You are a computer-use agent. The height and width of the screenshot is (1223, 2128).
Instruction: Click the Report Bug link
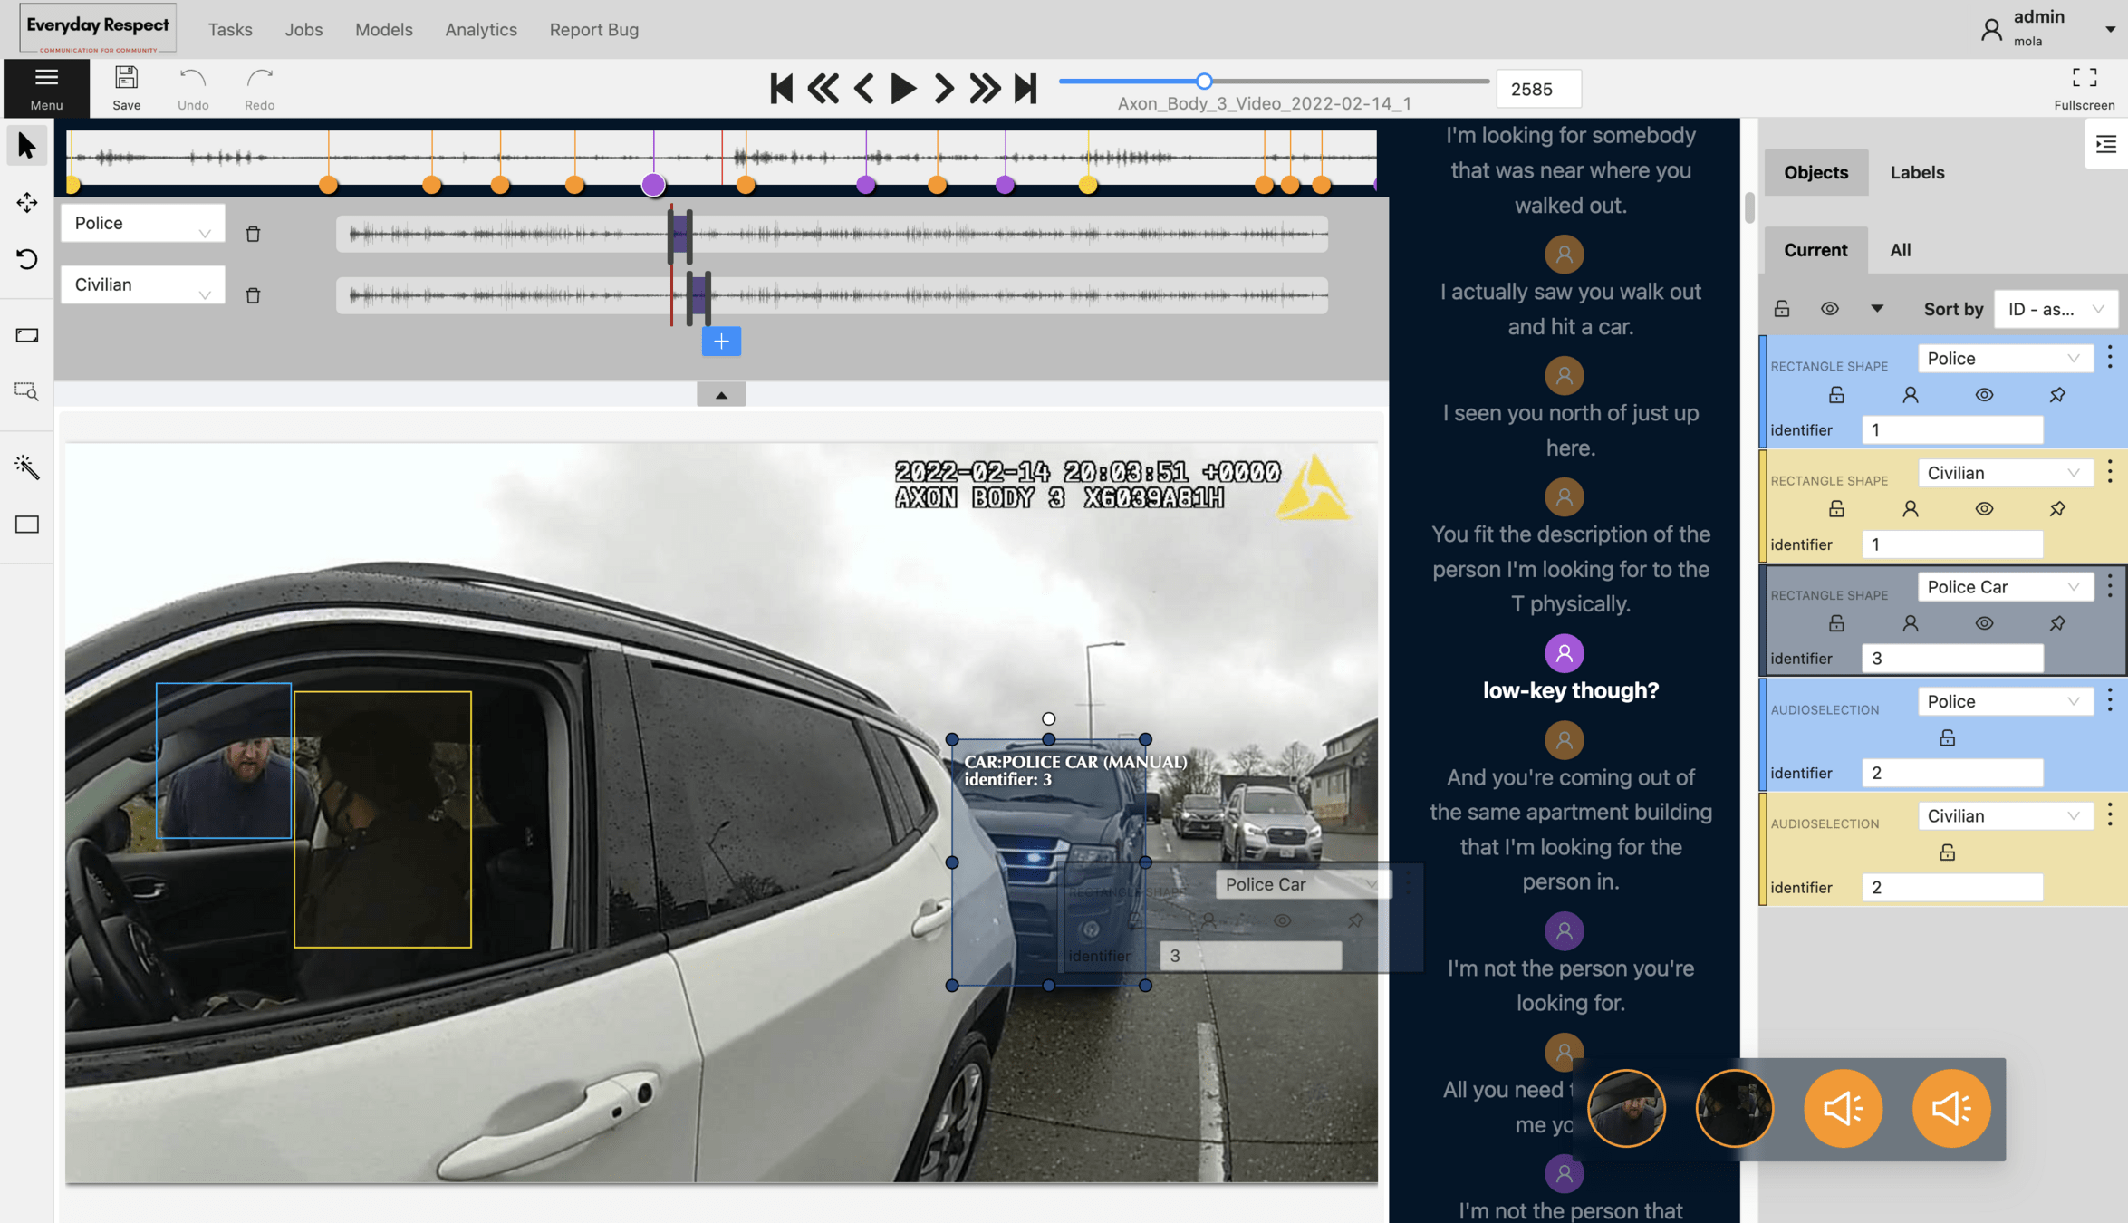pyautogui.click(x=593, y=29)
